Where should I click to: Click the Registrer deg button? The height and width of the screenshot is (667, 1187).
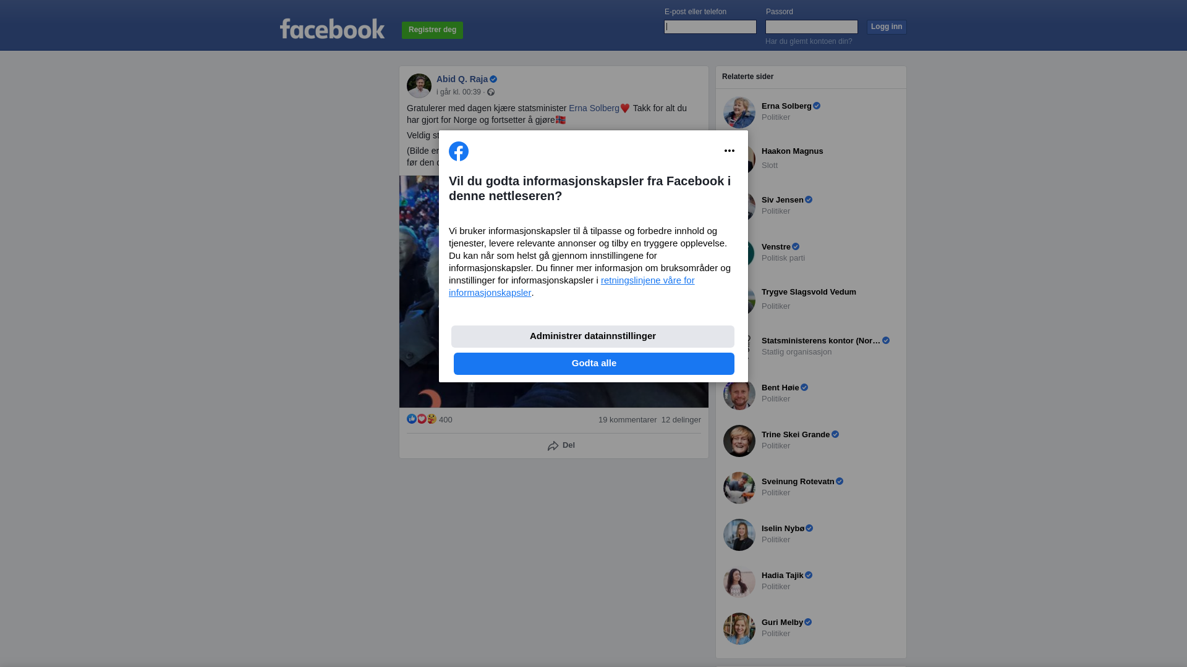[432, 30]
